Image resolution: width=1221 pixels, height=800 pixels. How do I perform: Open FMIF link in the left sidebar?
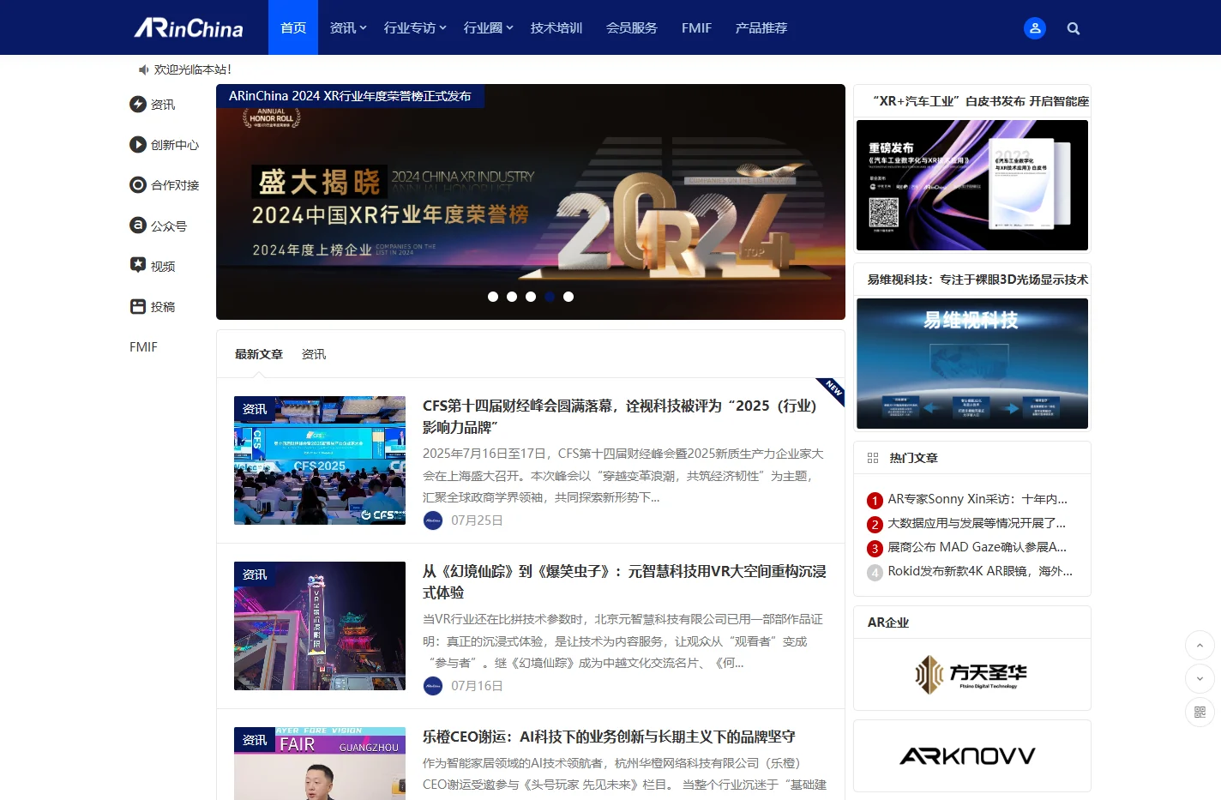pyautogui.click(x=143, y=347)
